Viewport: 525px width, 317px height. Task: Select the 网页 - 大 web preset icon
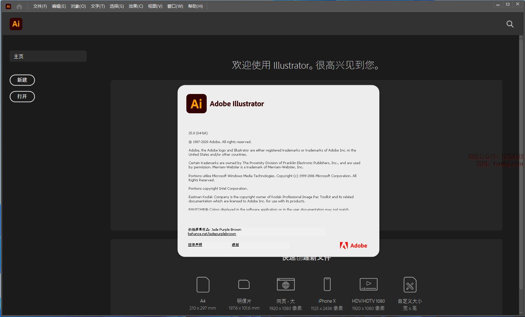click(286, 284)
